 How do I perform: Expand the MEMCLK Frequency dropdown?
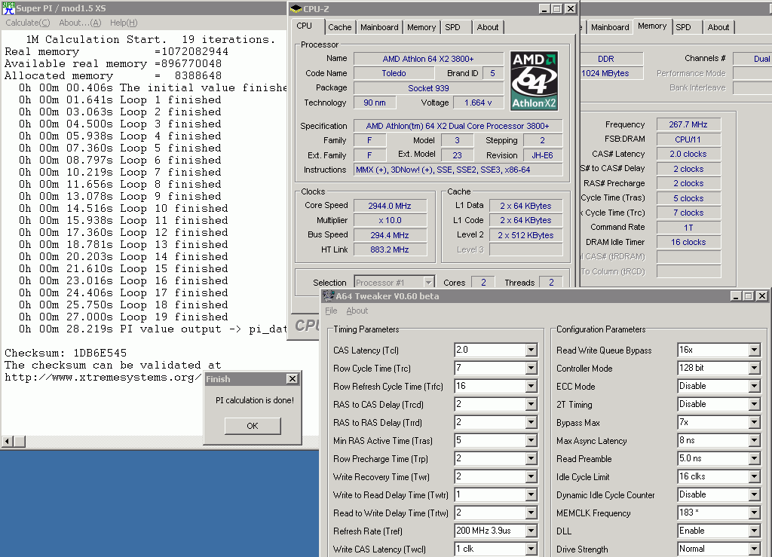754,513
